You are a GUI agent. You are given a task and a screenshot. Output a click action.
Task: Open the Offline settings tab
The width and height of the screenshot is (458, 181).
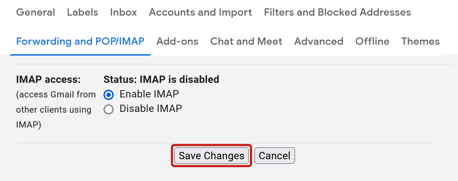pos(372,41)
